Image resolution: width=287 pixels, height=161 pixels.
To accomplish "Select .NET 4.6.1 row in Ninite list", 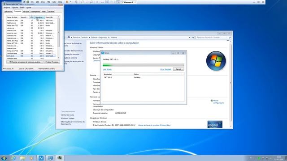I will (143, 77).
